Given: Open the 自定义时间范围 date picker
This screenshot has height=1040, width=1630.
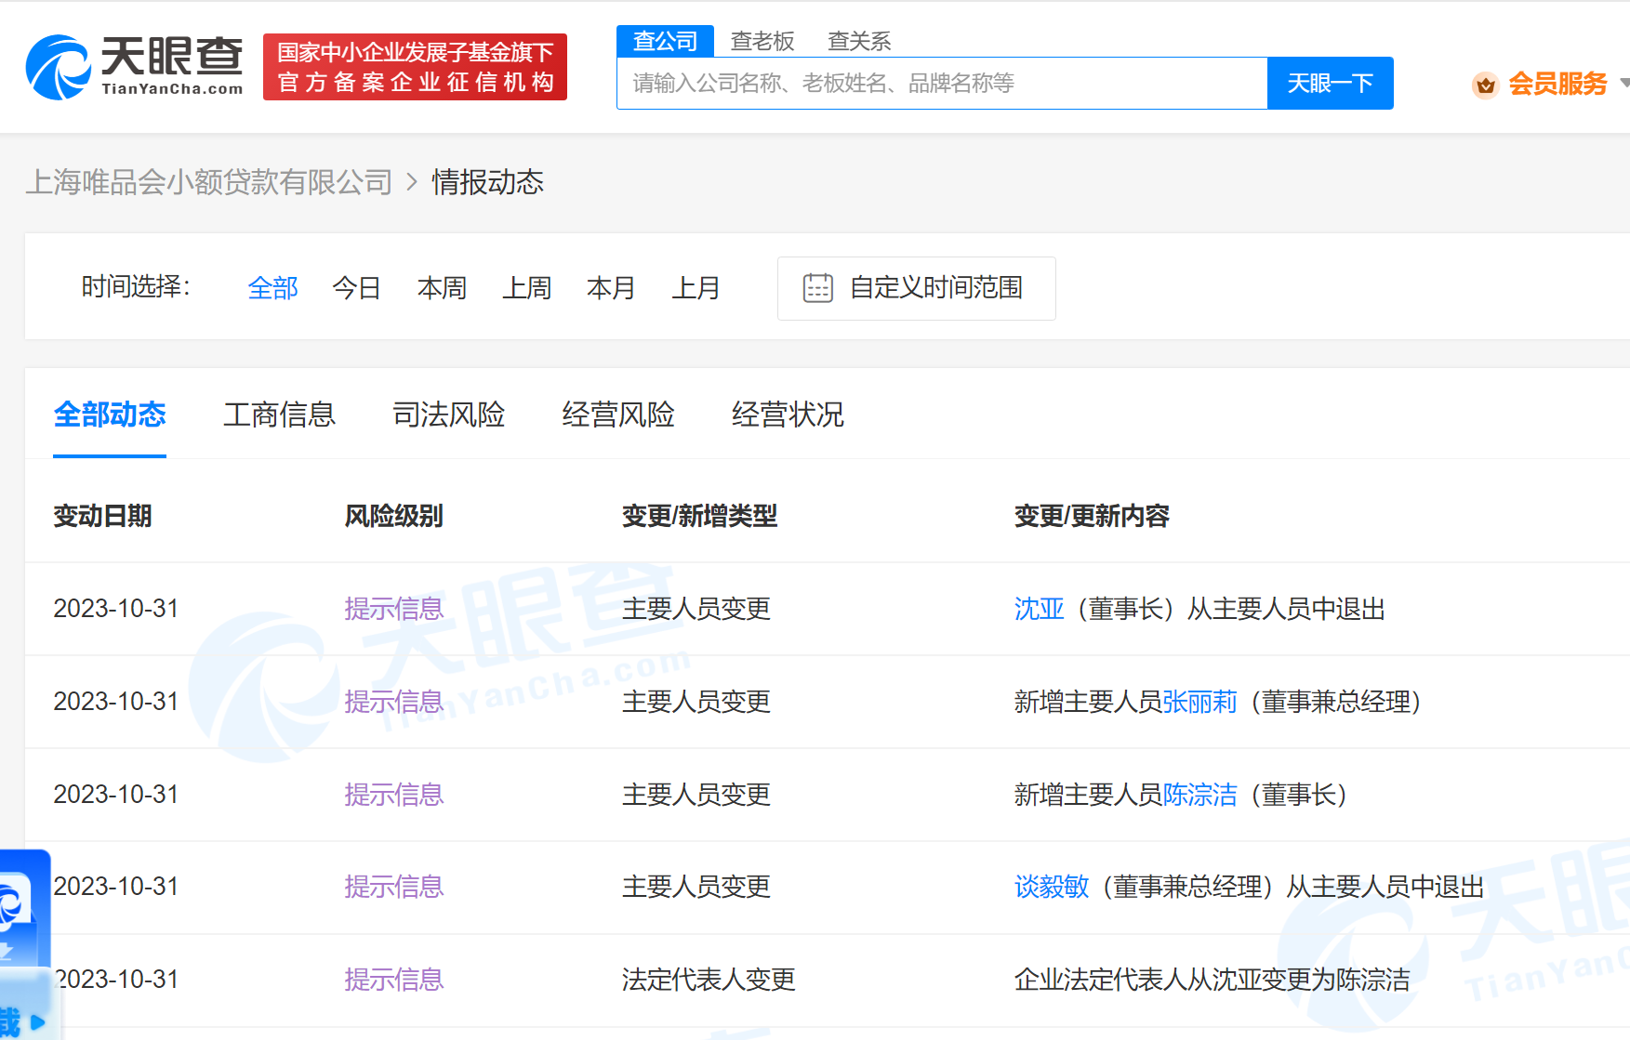Looking at the screenshot, I should [x=916, y=288].
